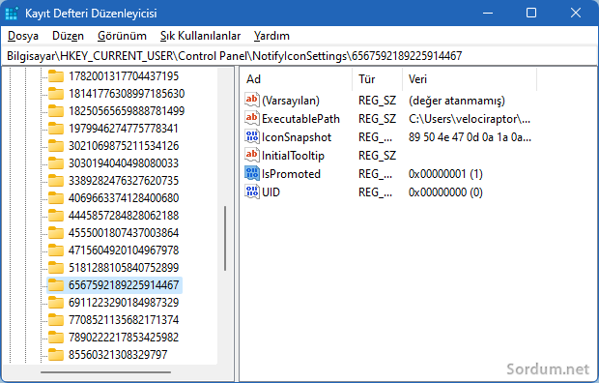This screenshot has height=383, width=599.
Task: Select tree key label 4069663374128400680
Action: [124, 198]
